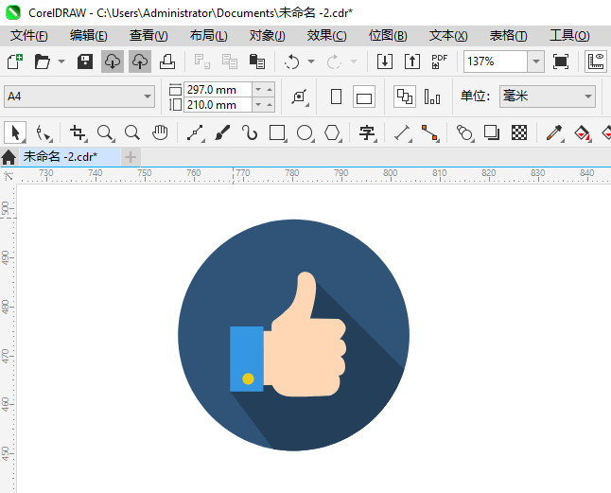
Task: Open the units dropdown showing 毫米
Action: [x=548, y=97]
